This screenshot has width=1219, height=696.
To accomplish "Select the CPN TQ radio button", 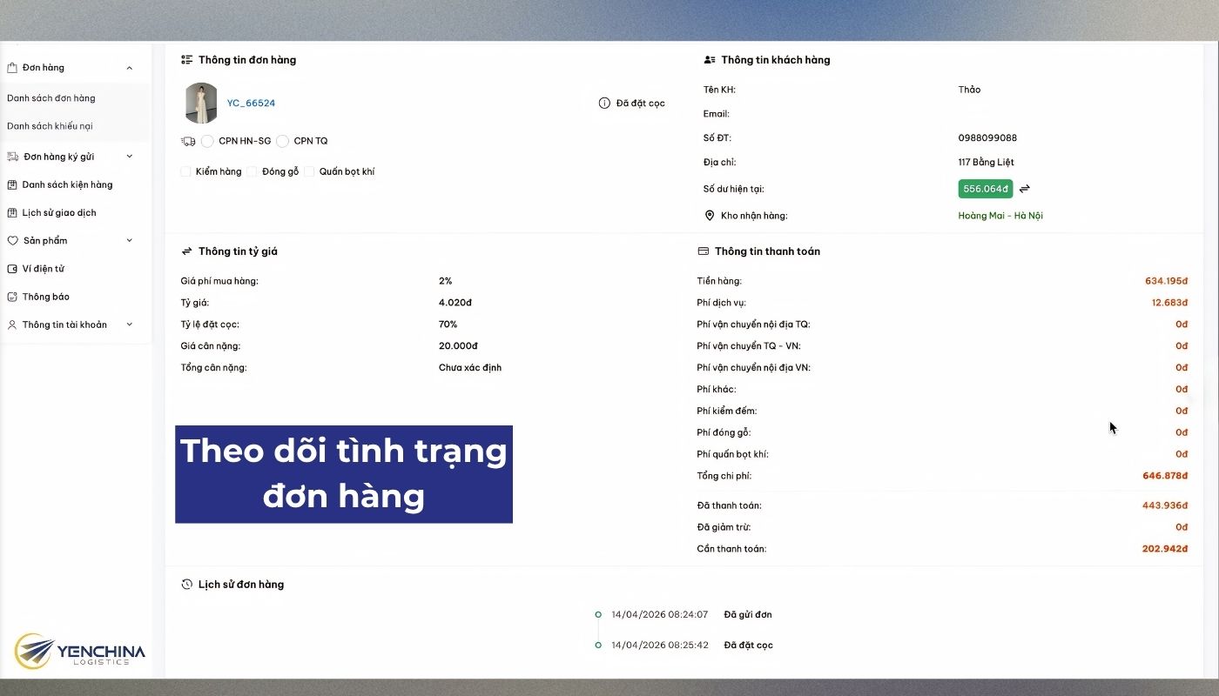I will (x=282, y=140).
